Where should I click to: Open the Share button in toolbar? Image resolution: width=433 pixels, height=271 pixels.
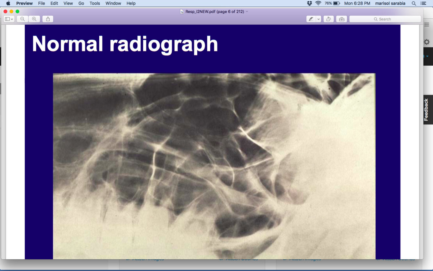pyautogui.click(x=48, y=19)
